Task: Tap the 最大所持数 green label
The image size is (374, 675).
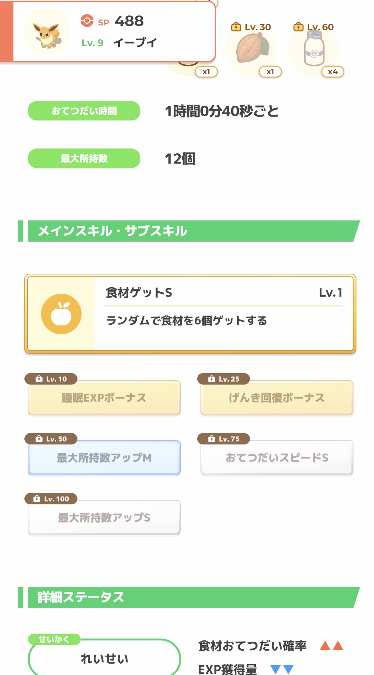Action: [84, 159]
